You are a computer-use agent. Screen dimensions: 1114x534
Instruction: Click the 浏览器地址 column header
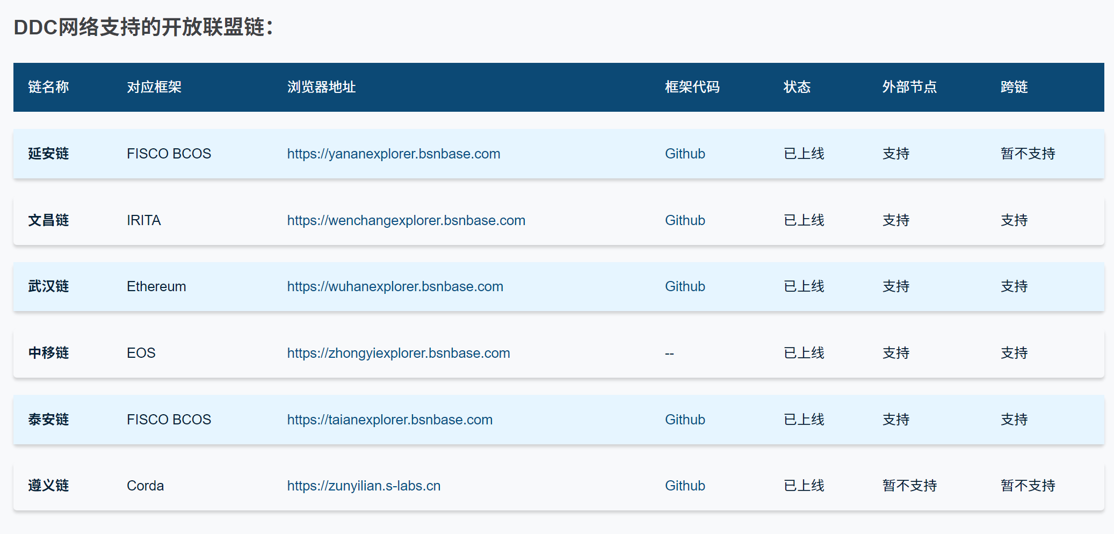click(x=321, y=87)
